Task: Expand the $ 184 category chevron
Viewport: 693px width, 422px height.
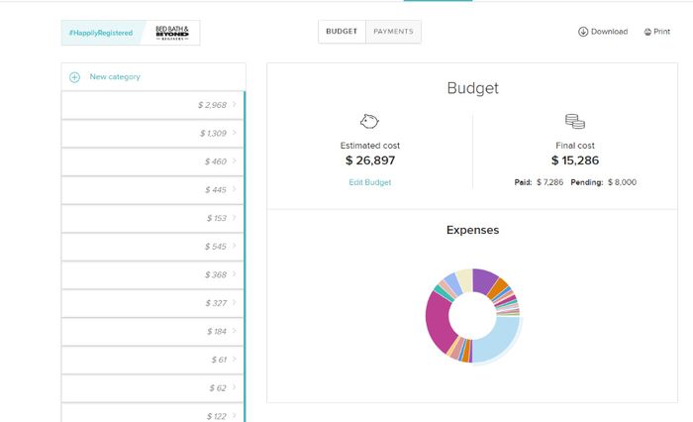Action: click(235, 331)
